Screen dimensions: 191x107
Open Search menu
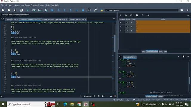tap(11, 5)
